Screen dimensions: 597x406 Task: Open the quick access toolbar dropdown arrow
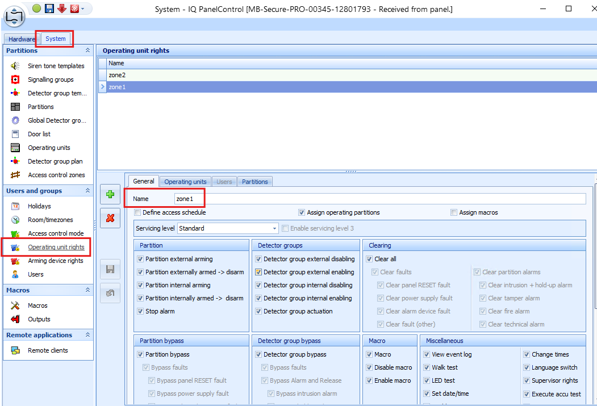point(83,9)
